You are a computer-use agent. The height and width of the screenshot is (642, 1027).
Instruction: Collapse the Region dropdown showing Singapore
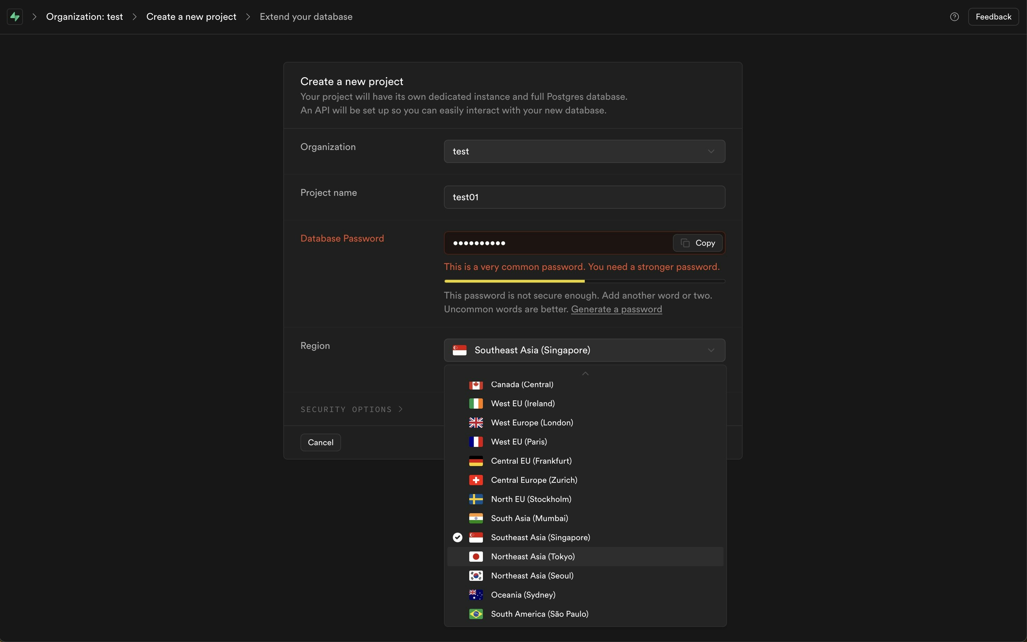[584, 350]
